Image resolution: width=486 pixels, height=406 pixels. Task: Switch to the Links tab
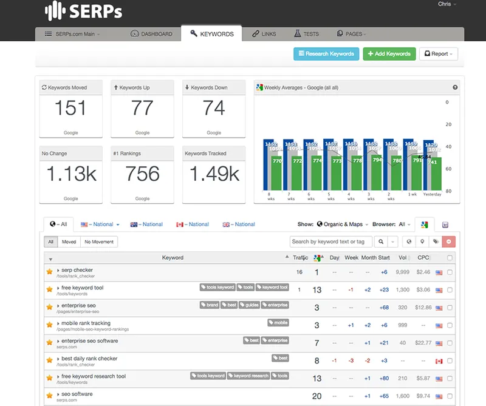coord(264,34)
